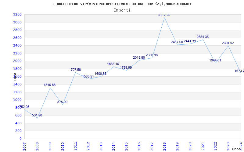Select the 1533.51 data label
The width and height of the screenshot is (244, 152).
point(88,77)
